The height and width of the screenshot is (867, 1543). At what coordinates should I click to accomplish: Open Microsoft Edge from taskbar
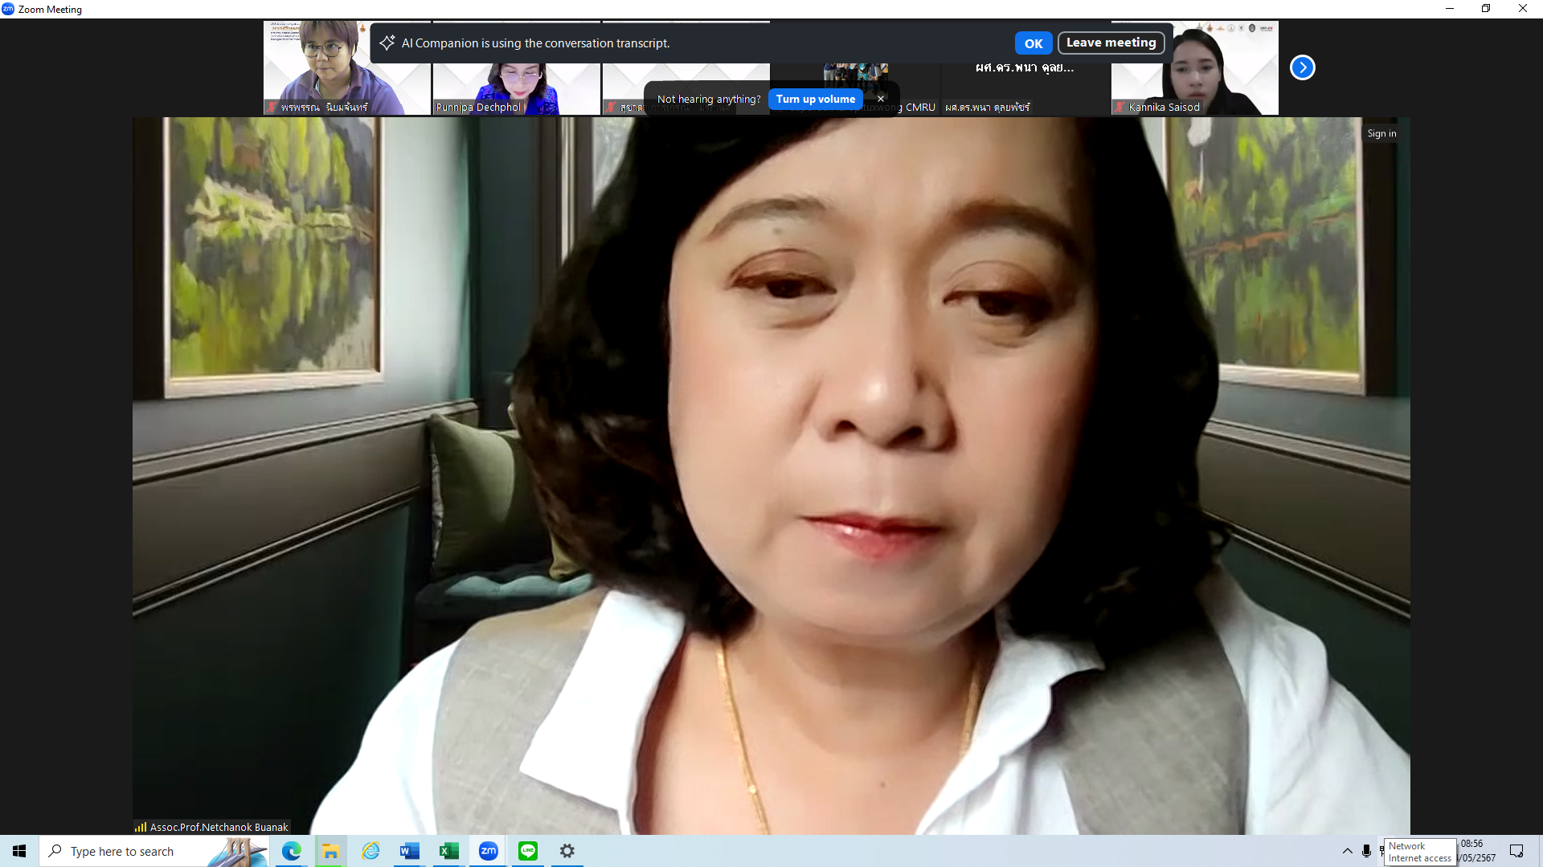(x=291, y=851)
